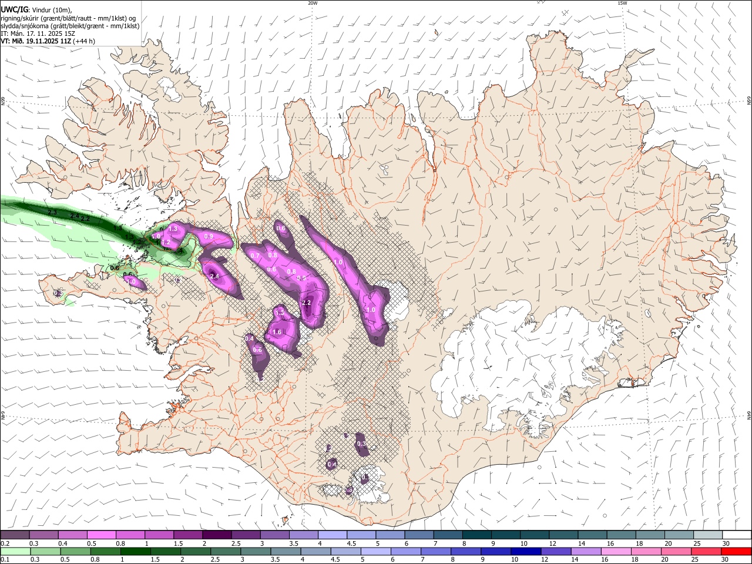
Task: Pick the snow swatch between 6 and 7
Action: pos(419,535)
